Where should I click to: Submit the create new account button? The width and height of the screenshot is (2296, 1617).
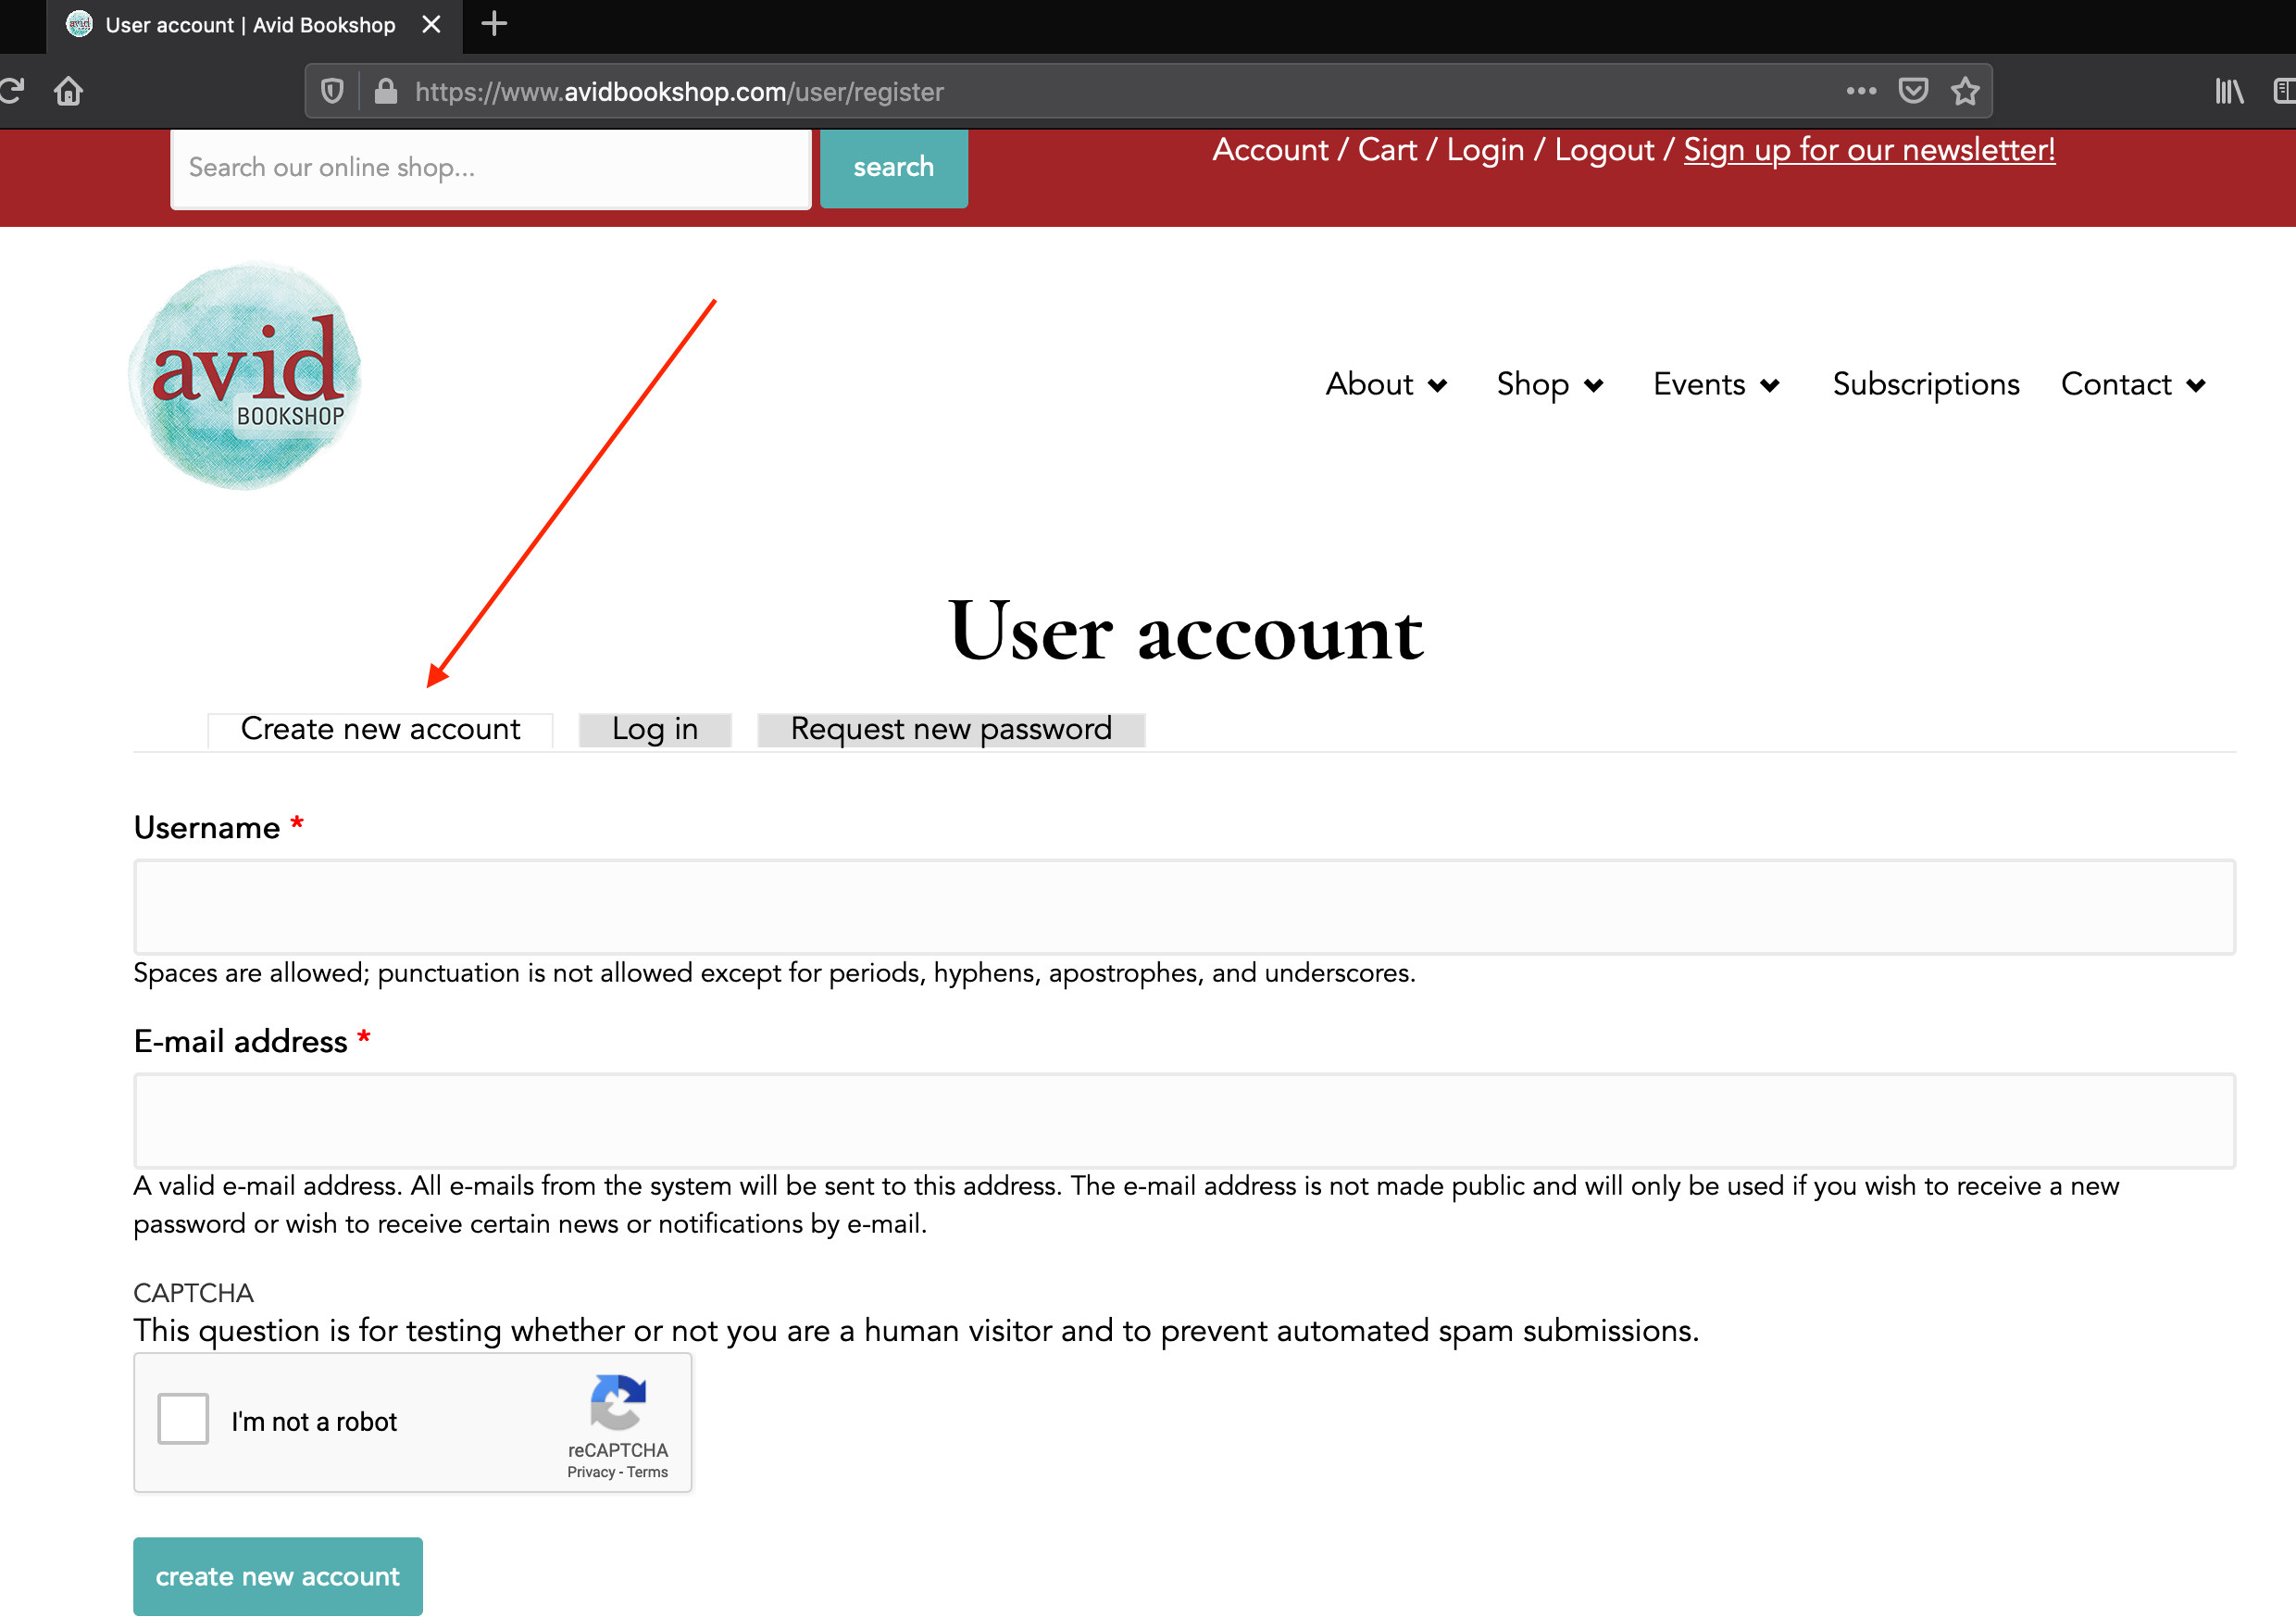[x=278, y=1575]
